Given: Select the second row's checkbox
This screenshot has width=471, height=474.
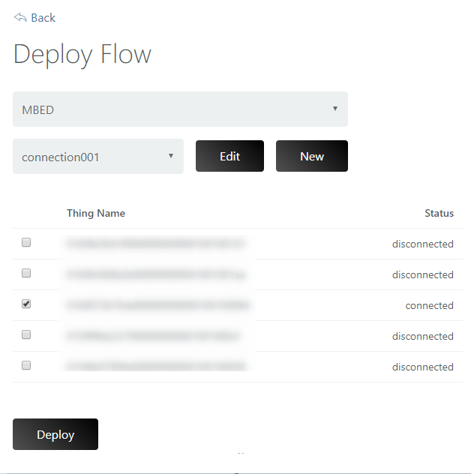Looking at the screenshot, I should [26, 273].
